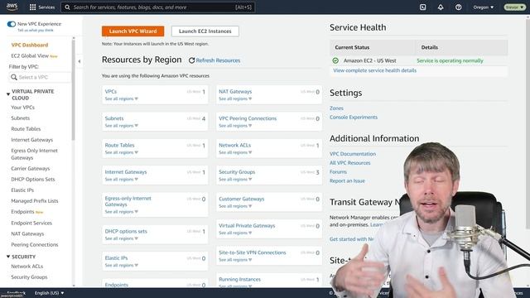
Task: Open Route Tables in sidebar
Action: 26,129
